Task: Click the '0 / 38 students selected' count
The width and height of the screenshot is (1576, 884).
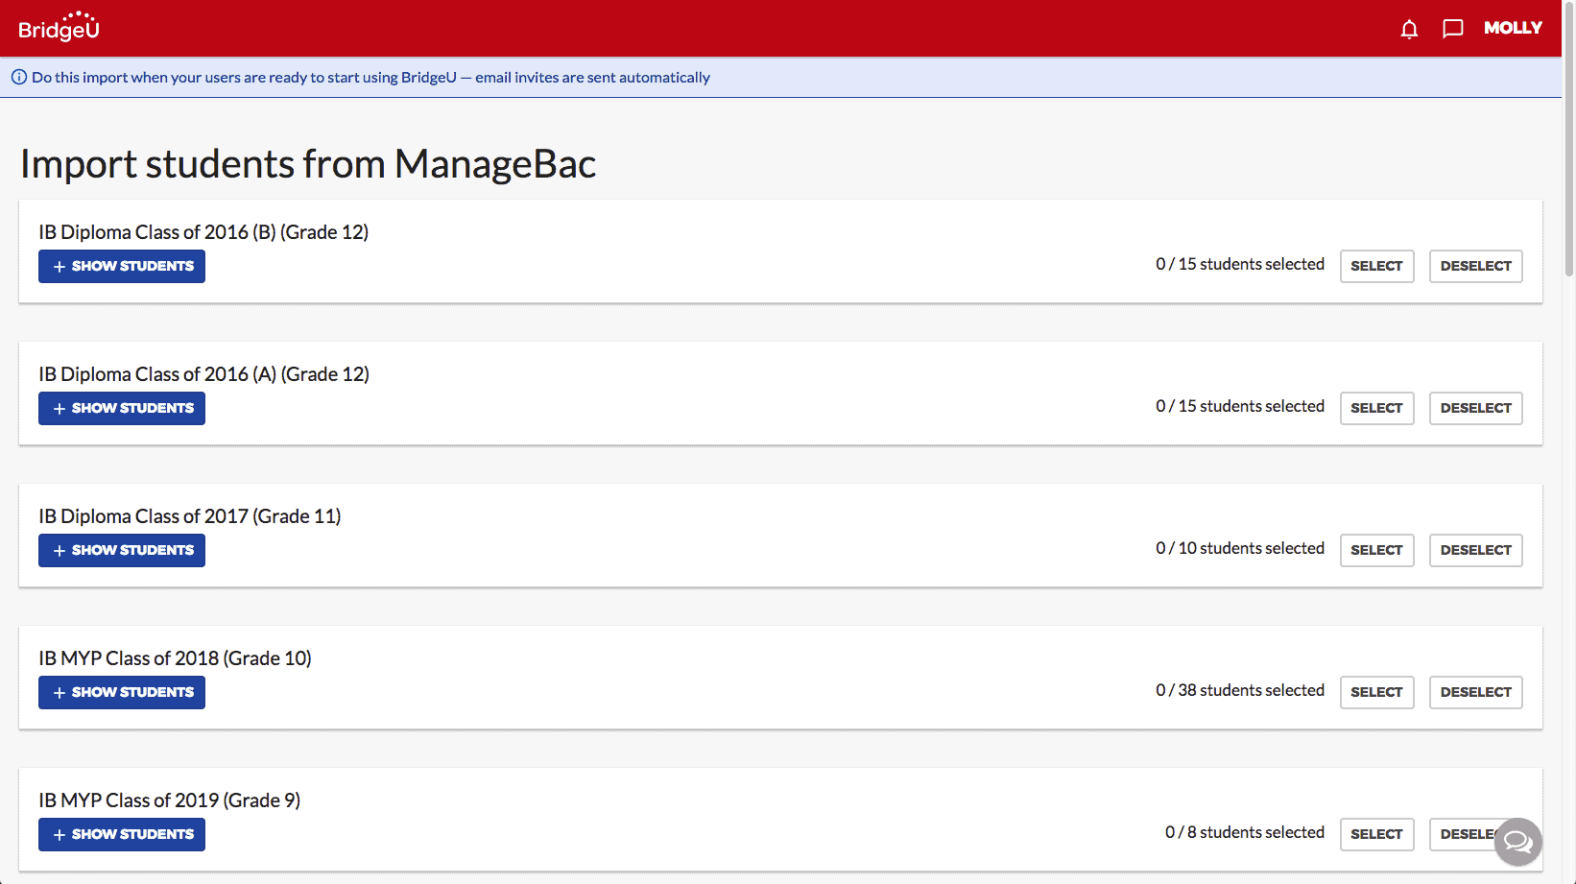Action: click(x=1240, y=690)
